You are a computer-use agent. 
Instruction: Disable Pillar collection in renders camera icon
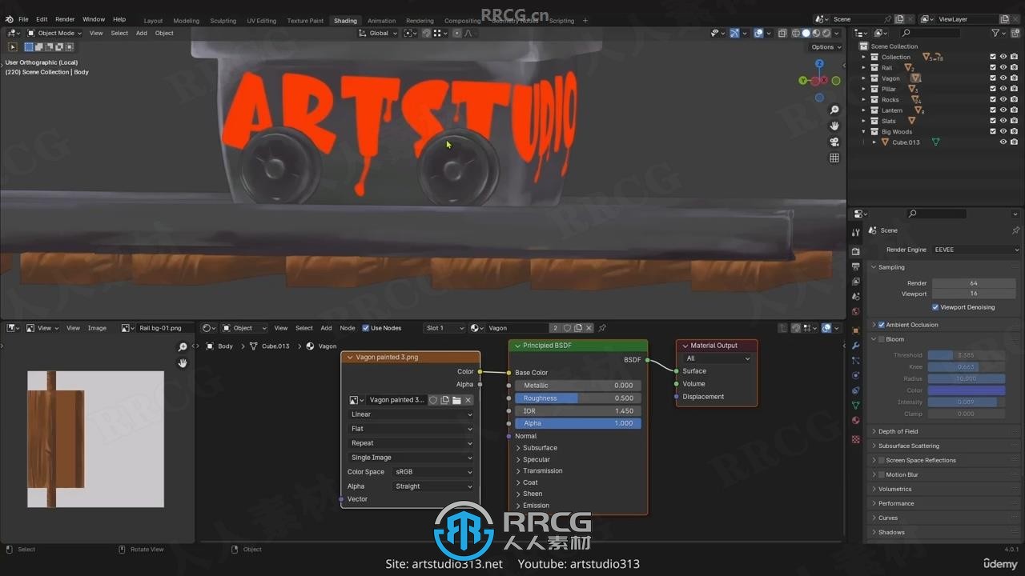[1014, 89]
